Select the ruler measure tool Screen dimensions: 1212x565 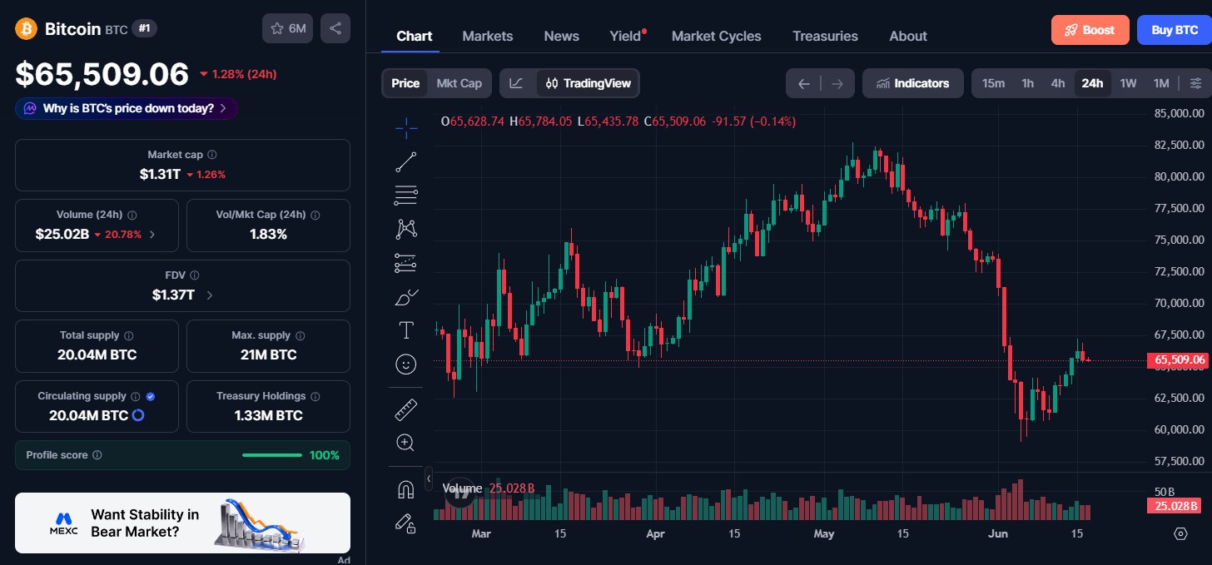[x=406, y=409]
